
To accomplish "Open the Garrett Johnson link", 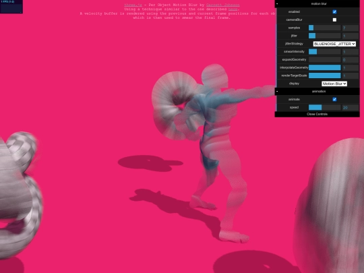I will (x=223, y=5).
